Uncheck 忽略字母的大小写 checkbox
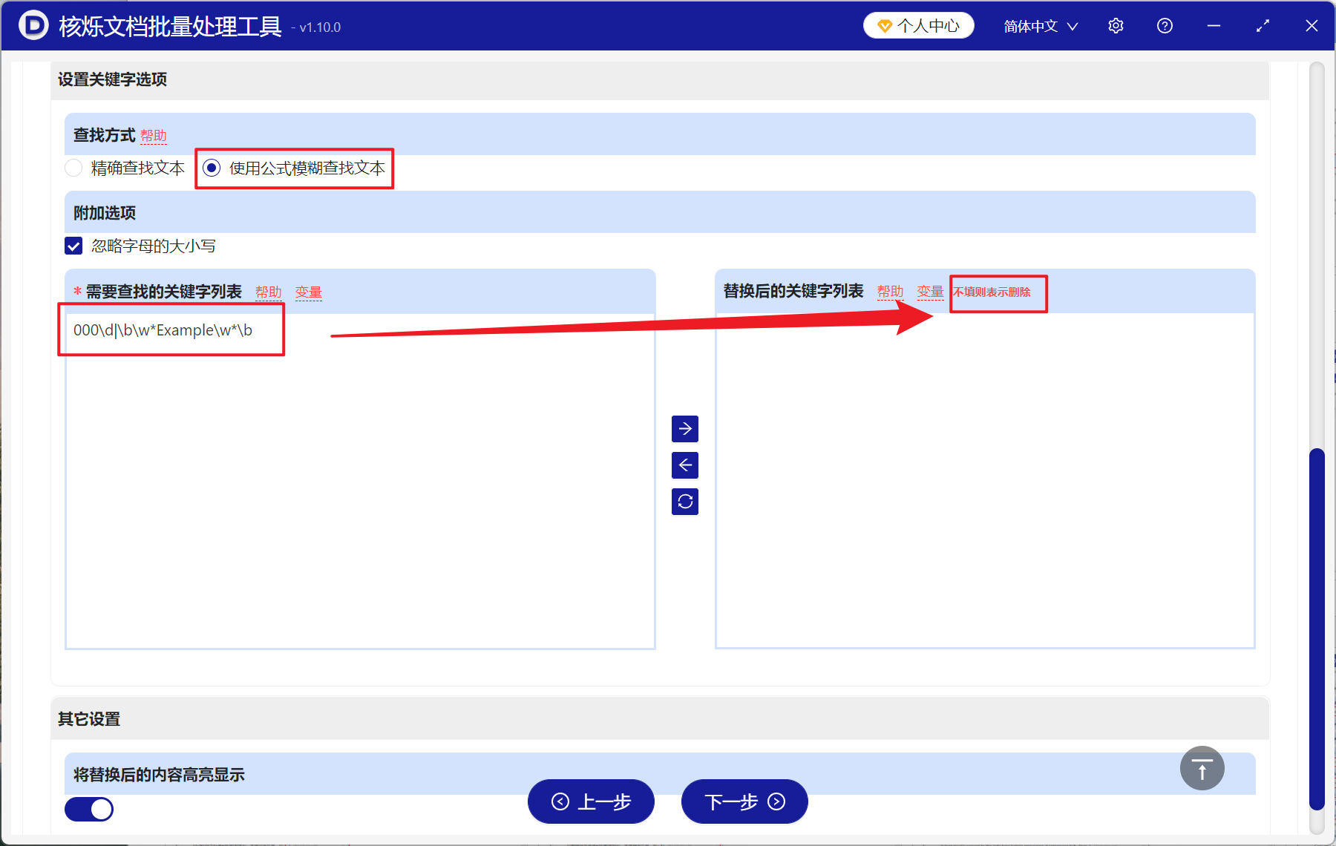 coord(73,246)
